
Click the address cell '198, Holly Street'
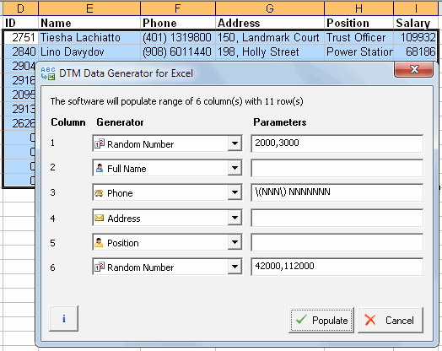pyautogui.click(x=270, y=51)
